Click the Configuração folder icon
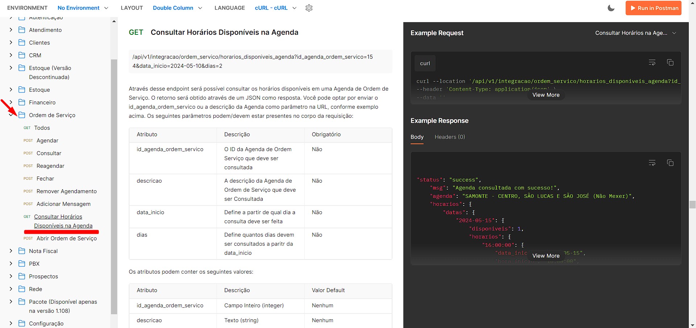Image resolution: width=696 pixels, height=328 pixels. coord(22,323)
